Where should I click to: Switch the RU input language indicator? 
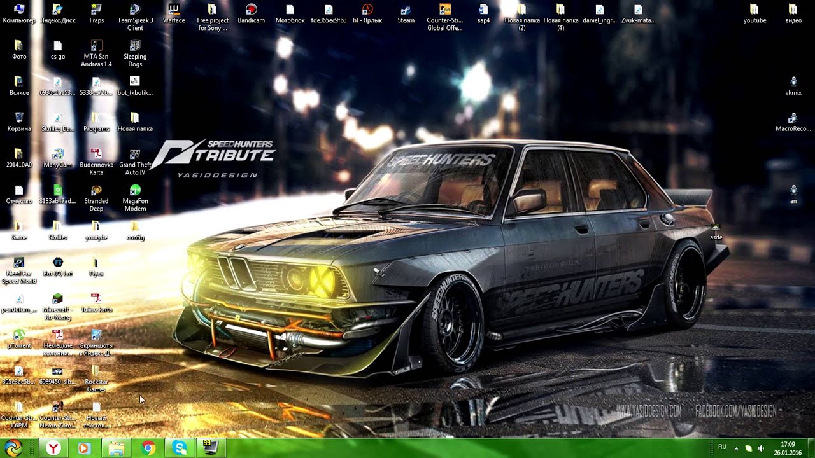click(722, 447)
